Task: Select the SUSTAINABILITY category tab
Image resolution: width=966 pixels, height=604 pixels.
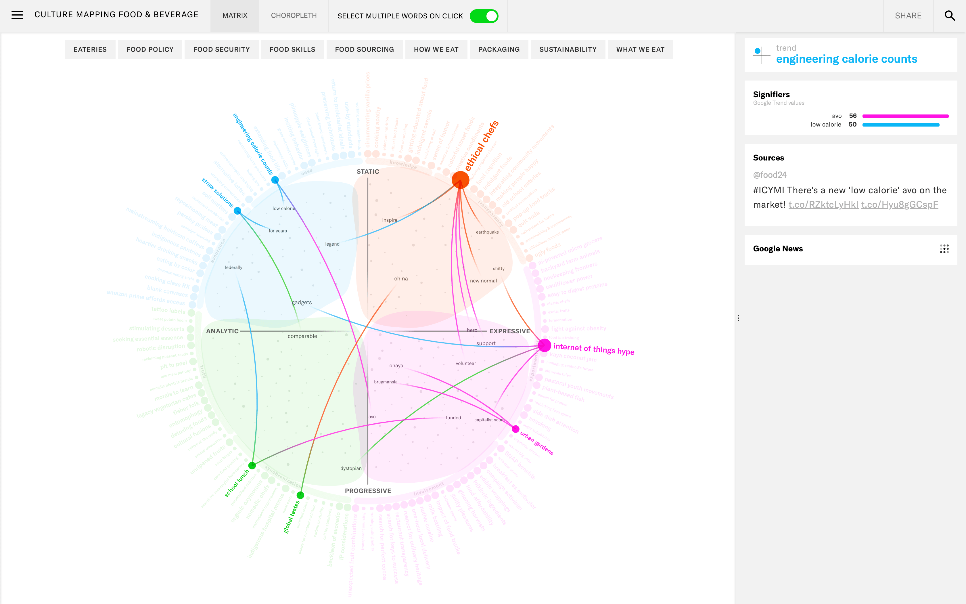Action: point(568,49)
